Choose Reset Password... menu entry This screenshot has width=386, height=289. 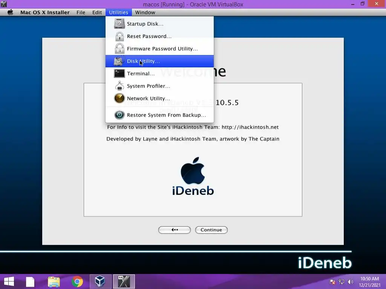[159, 37]
